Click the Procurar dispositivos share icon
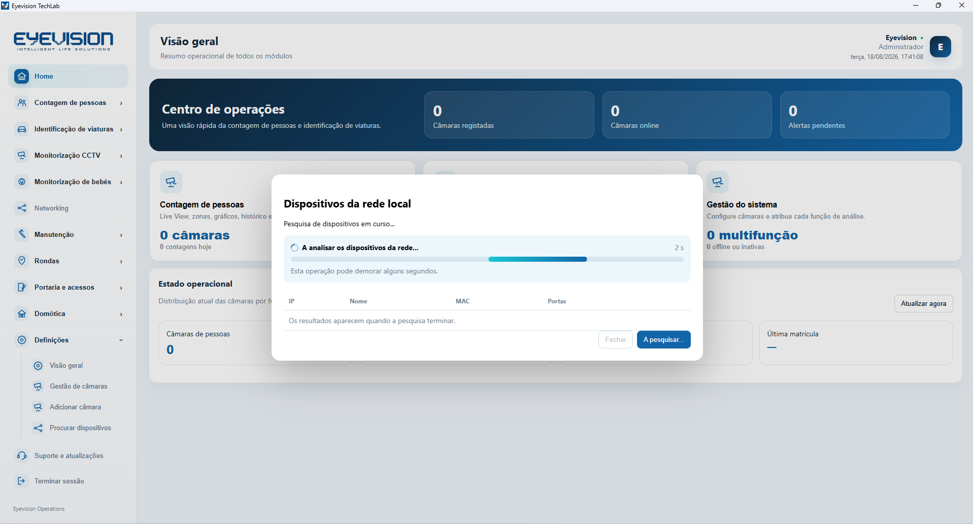 [38, 428]
